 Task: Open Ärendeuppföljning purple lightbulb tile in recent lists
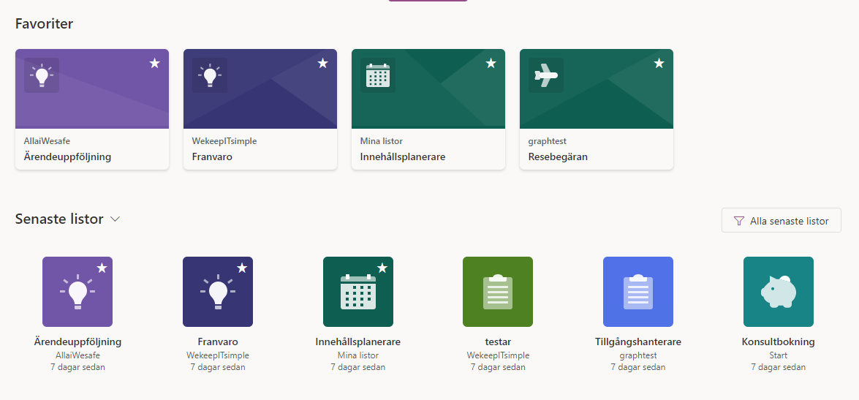point(77,292)
